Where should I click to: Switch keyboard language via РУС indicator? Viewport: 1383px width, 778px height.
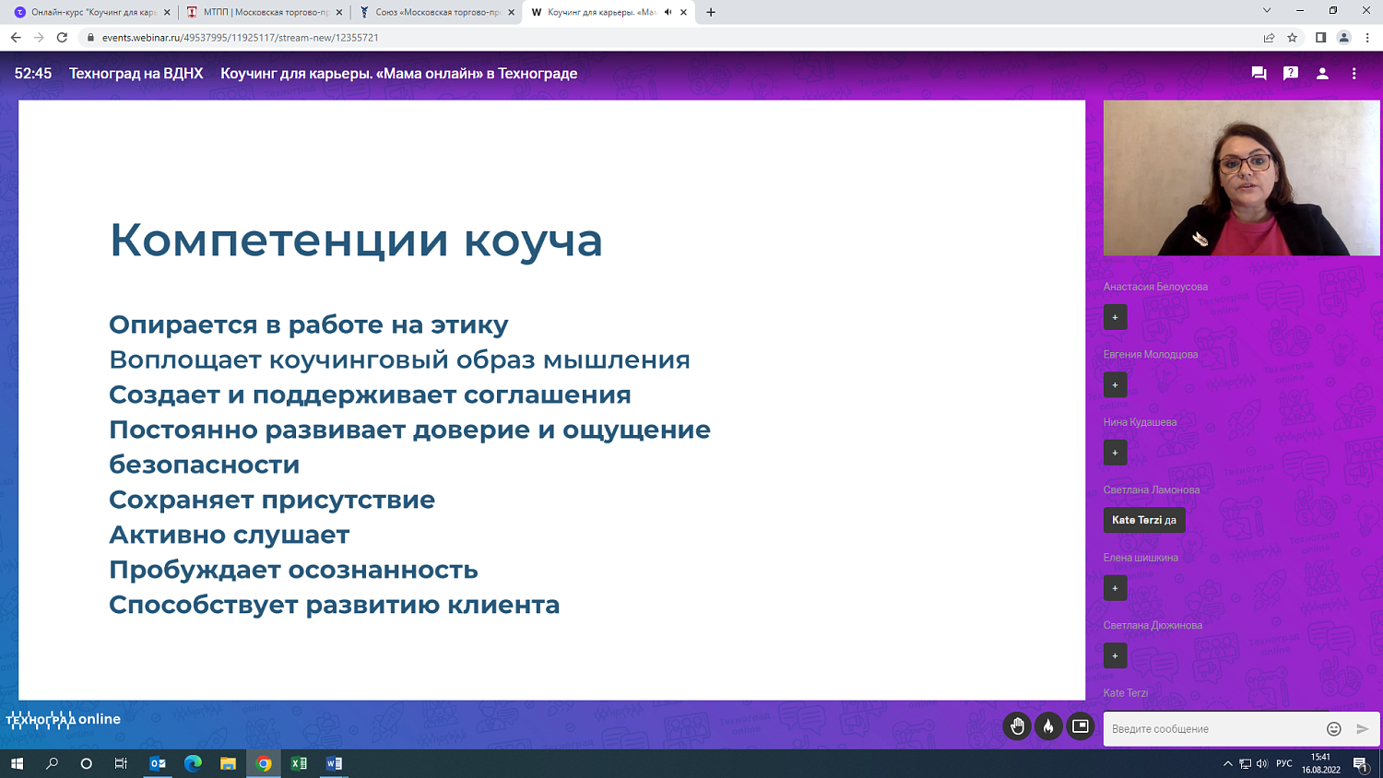1285,763
